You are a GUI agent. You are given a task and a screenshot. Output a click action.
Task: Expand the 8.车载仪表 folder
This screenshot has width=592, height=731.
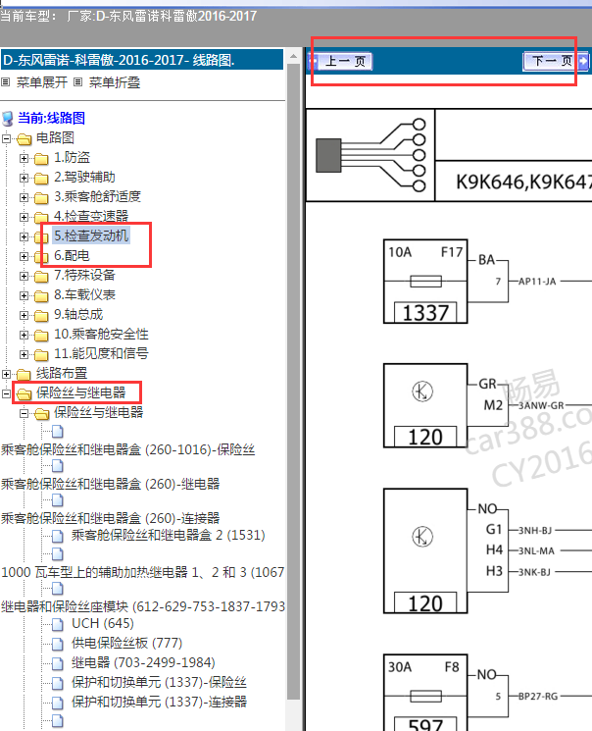coord(24,295)
